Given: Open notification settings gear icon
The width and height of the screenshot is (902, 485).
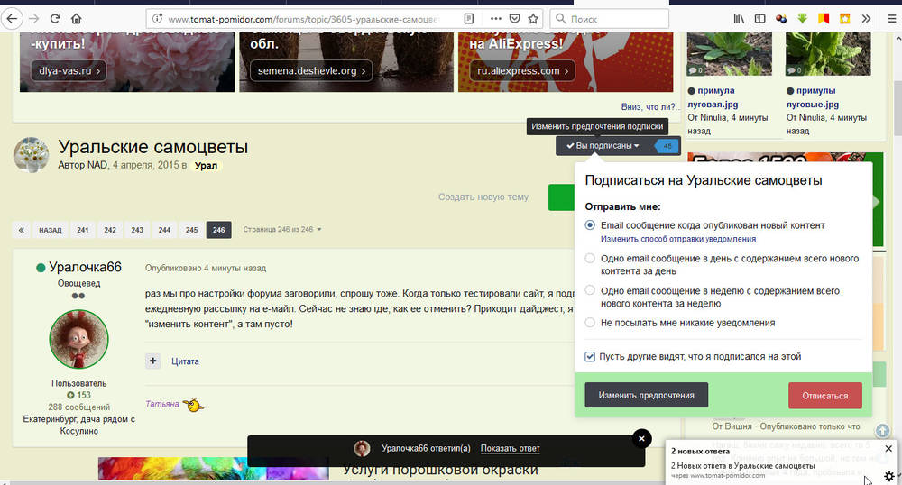Looking at the screenshot, I should tap(888, 476).
